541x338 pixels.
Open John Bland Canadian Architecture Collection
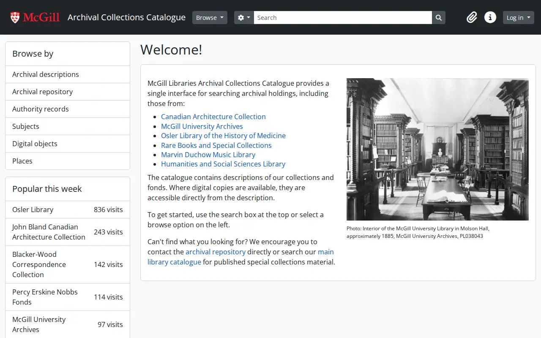point(68,232)
